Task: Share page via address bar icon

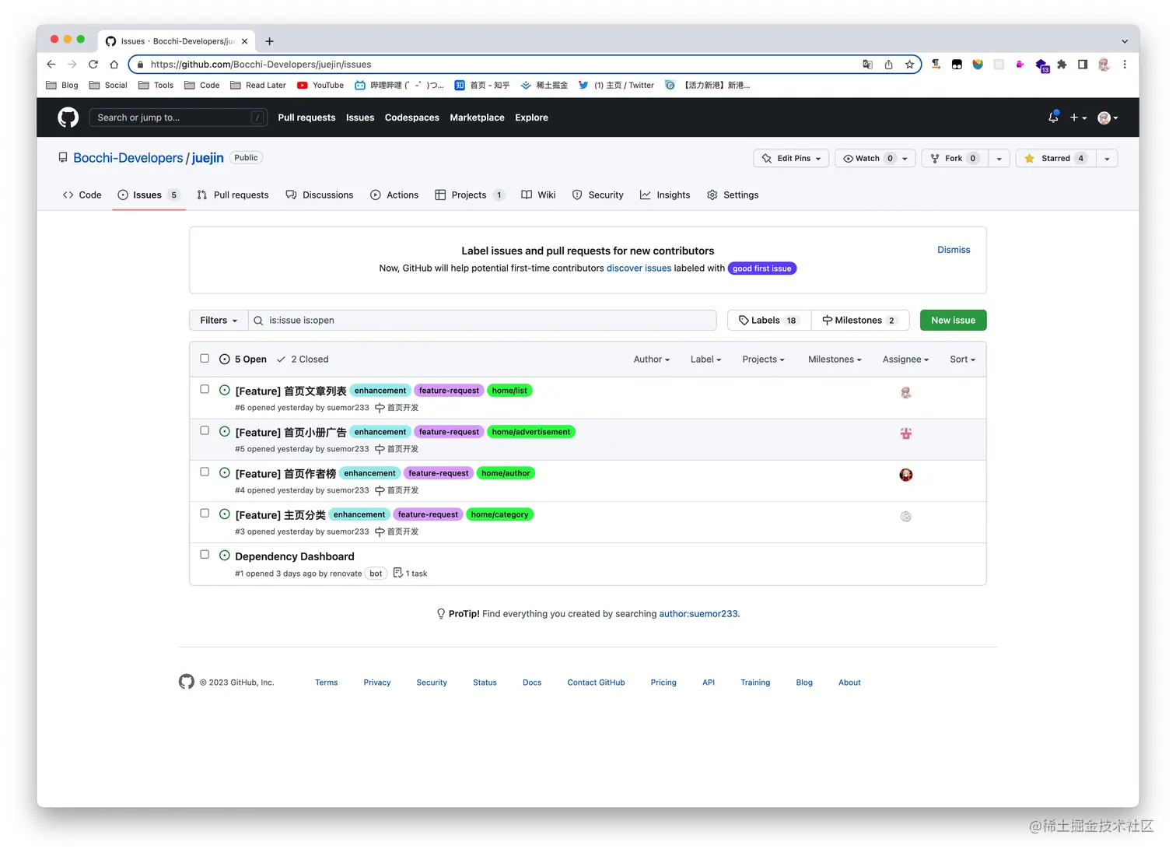Action: coord(888,65)
